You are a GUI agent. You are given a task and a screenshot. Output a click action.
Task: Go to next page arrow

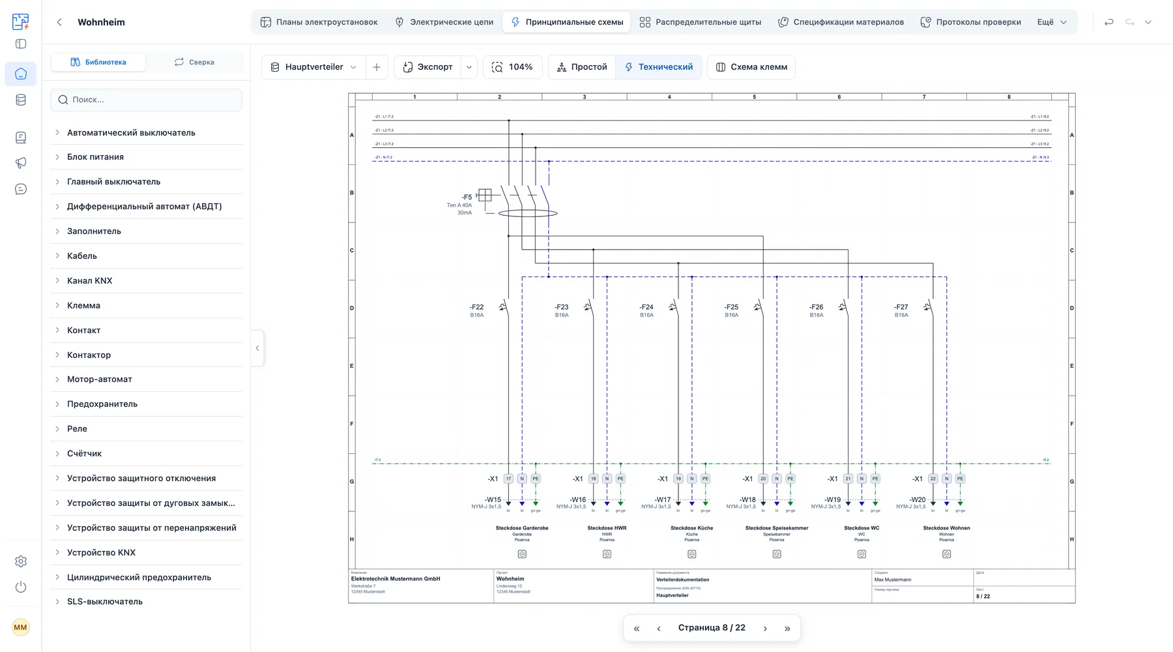coord(765,629)
